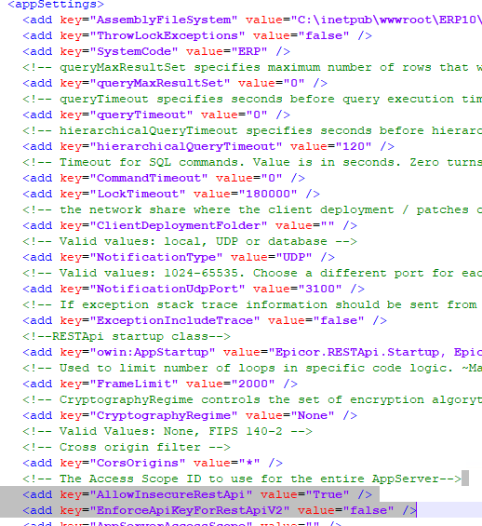Click the value "True" of AllowInsecureRestApi
The width and height of the screenshot is (482, 526).
pos(327,494)
